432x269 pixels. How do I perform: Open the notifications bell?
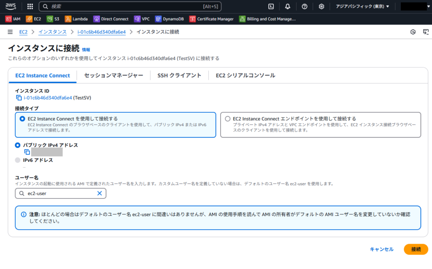(x=288, y=6)
